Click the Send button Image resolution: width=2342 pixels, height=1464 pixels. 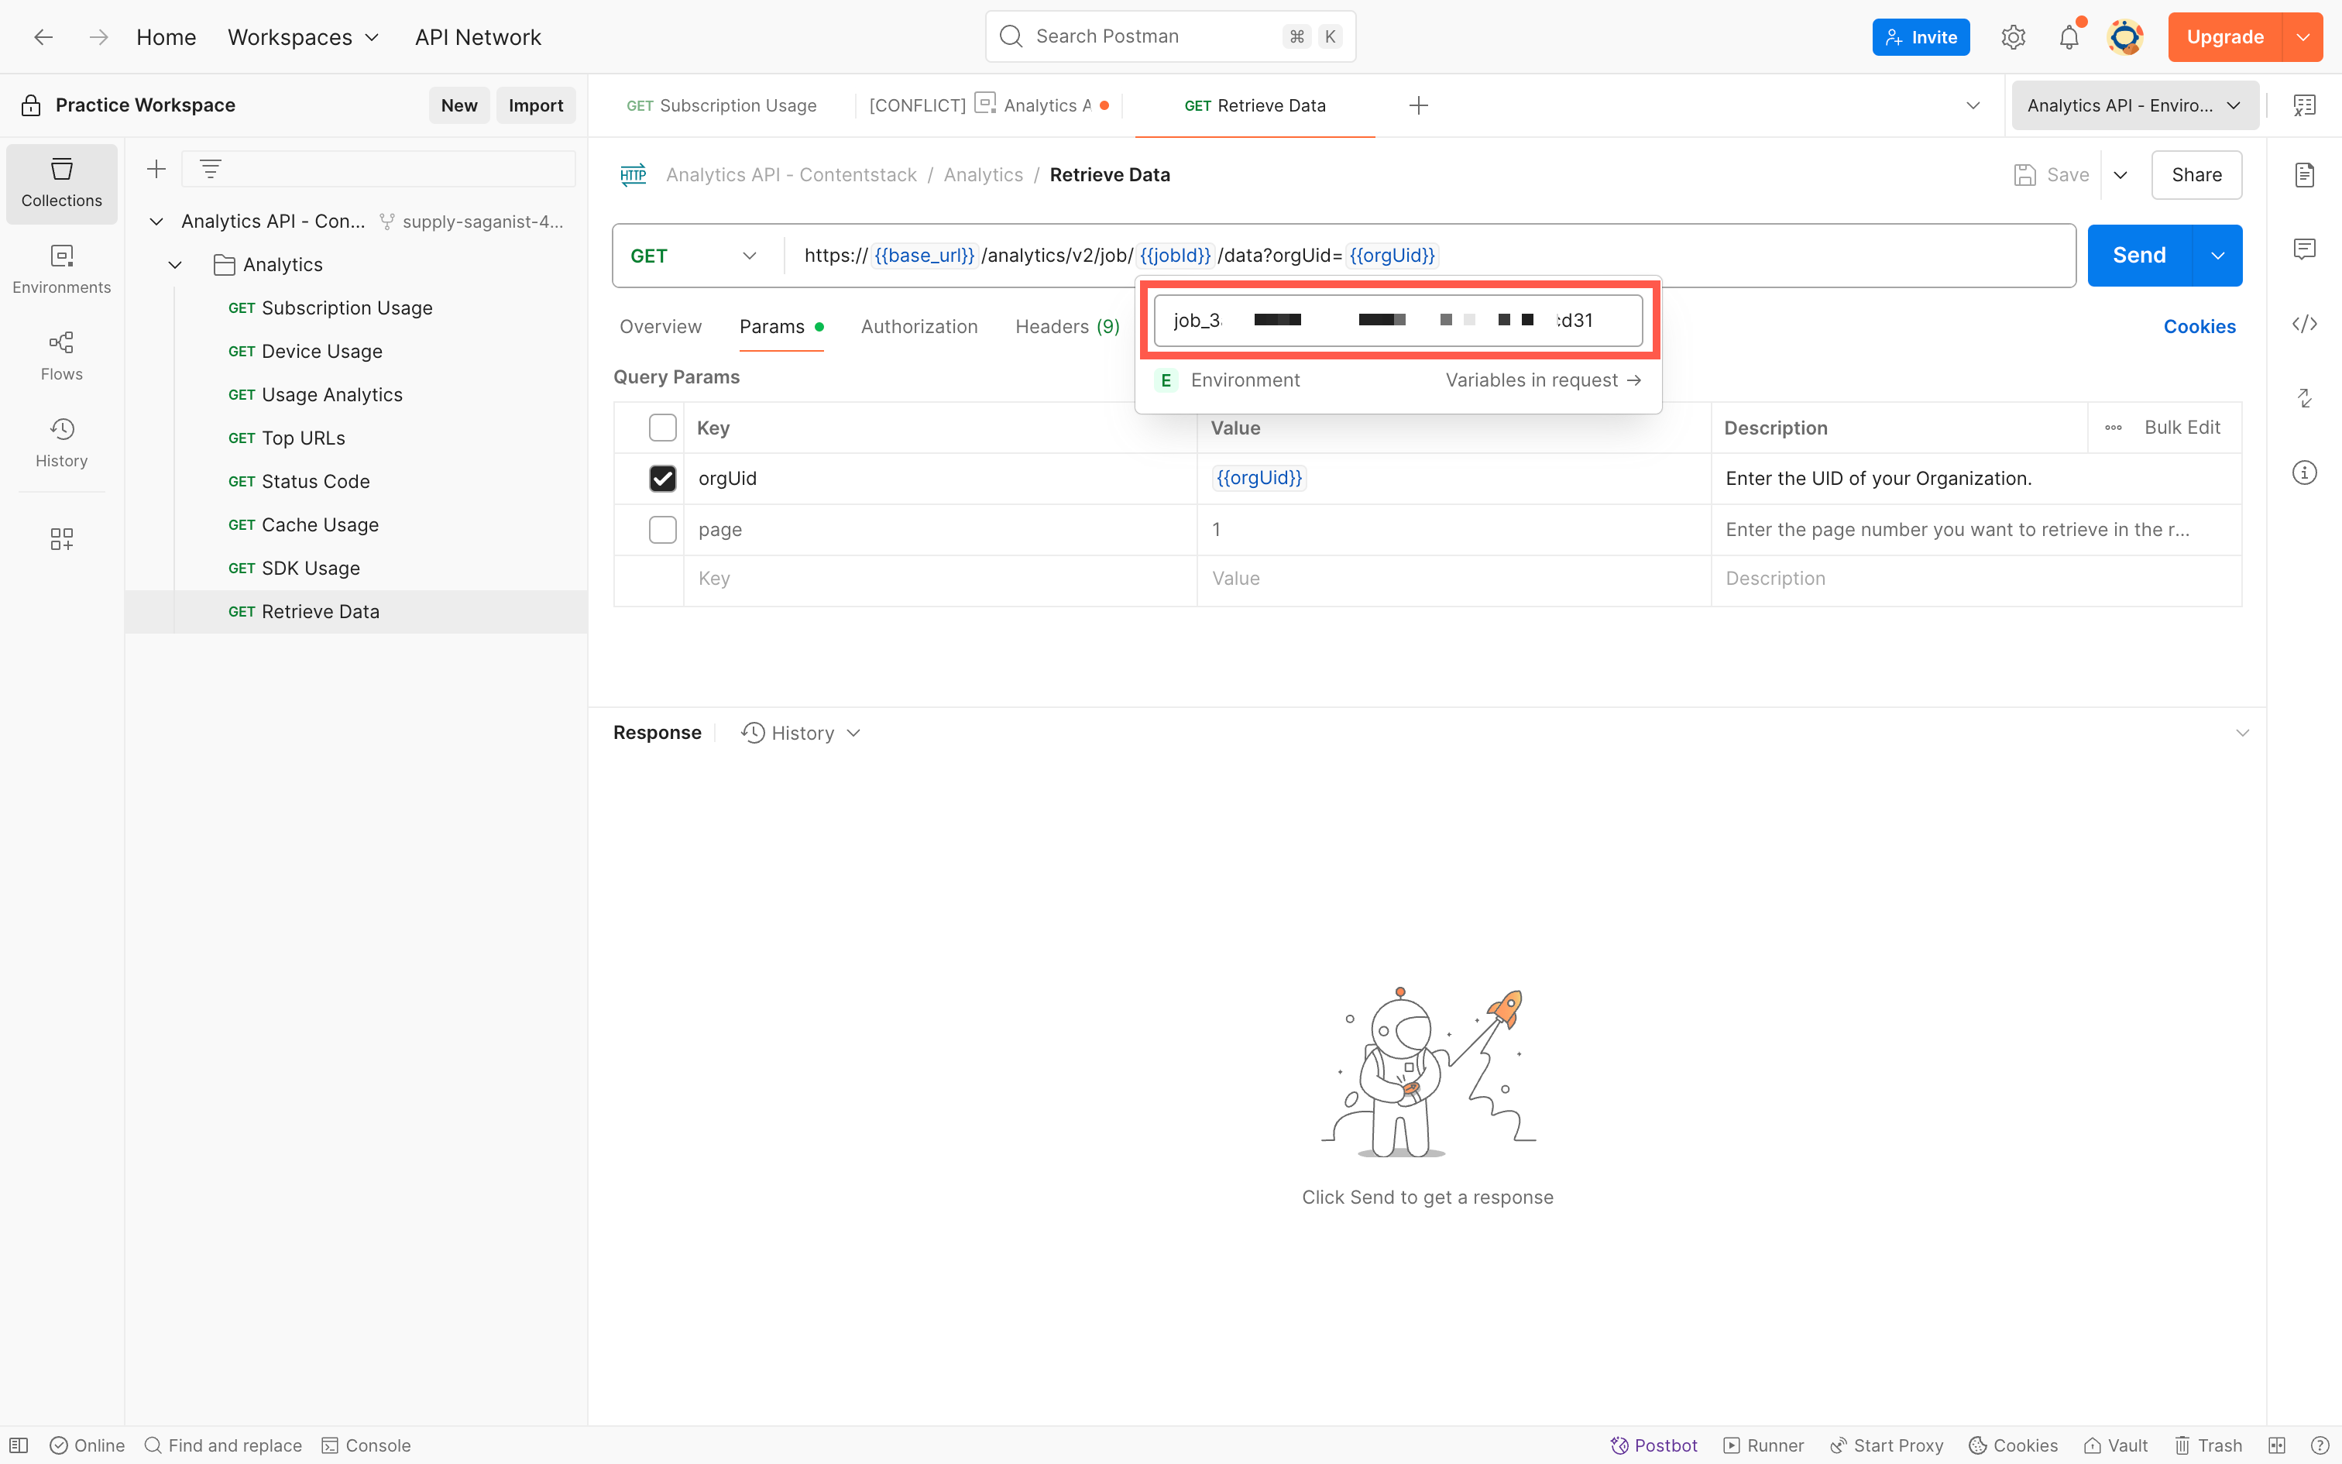click(x=2139, y=256)
